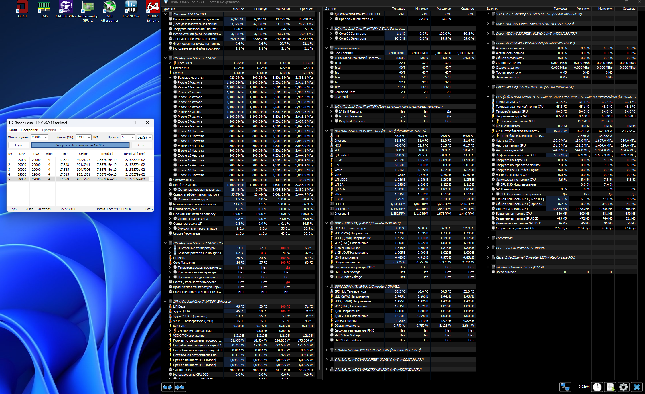Open the HWiNFO settings gear button

[x=623, y=387]
